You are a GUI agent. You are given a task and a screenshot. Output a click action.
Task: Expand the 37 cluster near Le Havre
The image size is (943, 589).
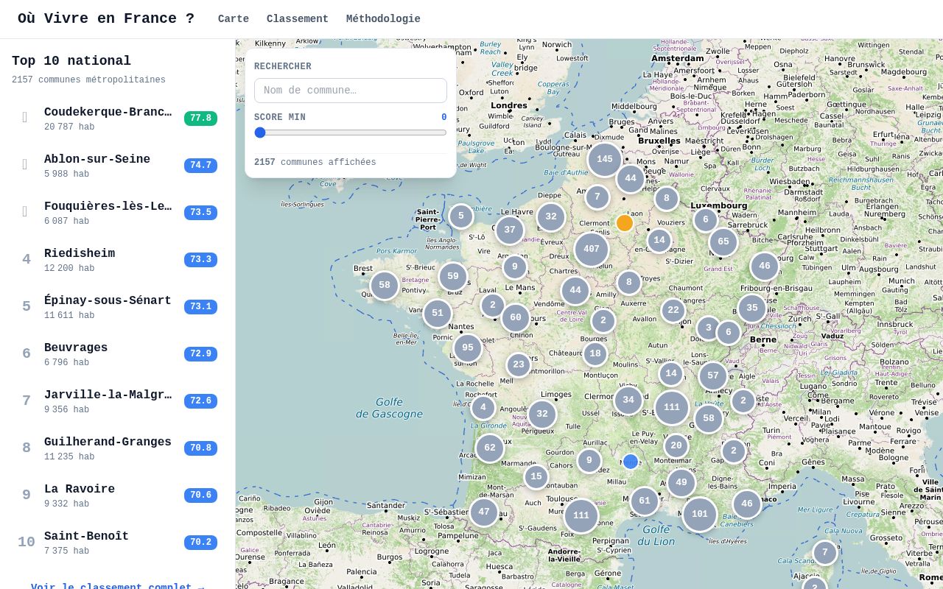coord(510,230)
